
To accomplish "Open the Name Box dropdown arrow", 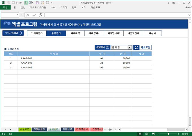I will pos(18,15).
